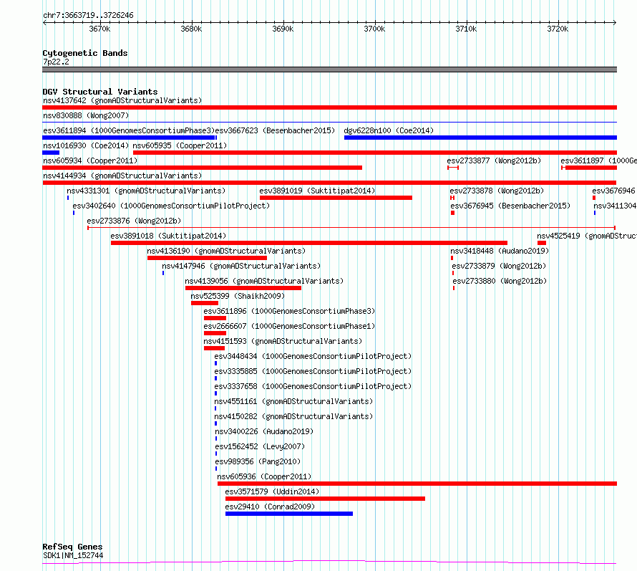Open the esv3611894 1000GenomesConsortiumPhase3 variant
Image resolution: width=637 pixels, height=571 pixels.
coord(129,130)
